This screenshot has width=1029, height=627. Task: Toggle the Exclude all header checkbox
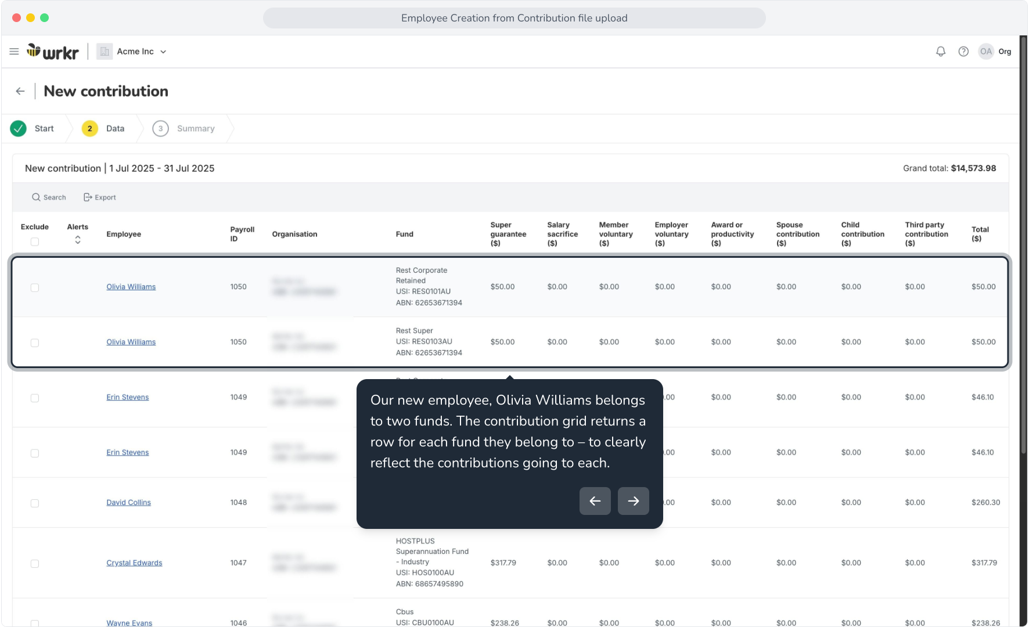[35, 242]
